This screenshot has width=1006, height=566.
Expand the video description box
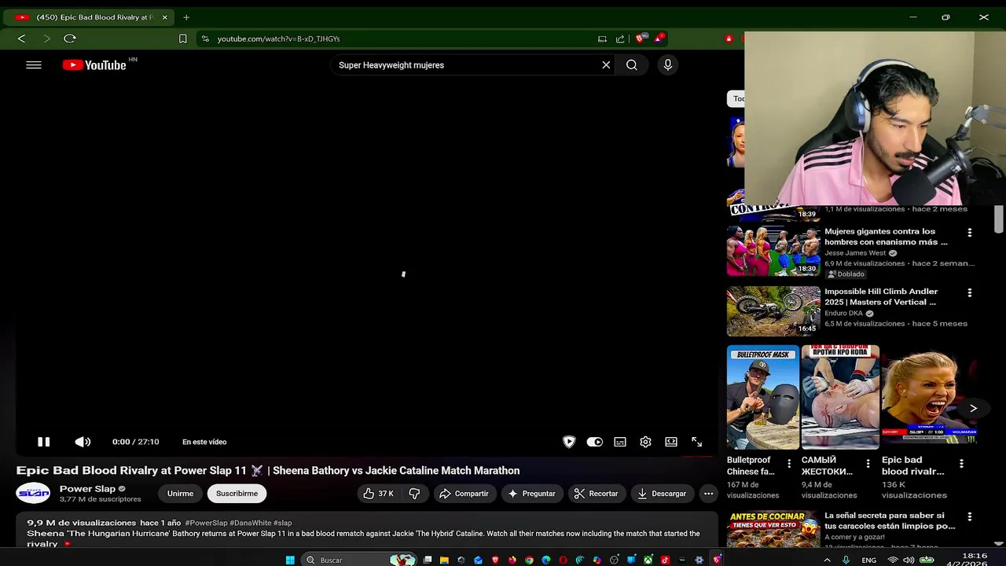367,531
